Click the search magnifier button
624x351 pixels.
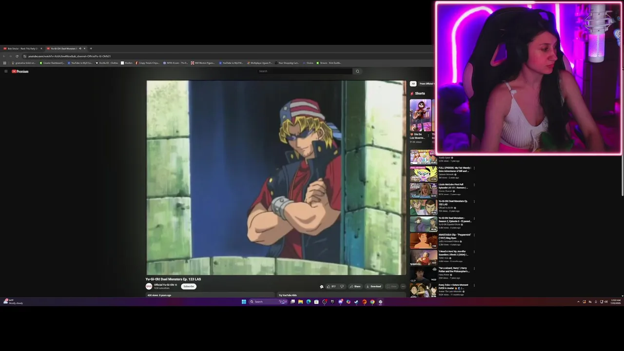point(357,71)
